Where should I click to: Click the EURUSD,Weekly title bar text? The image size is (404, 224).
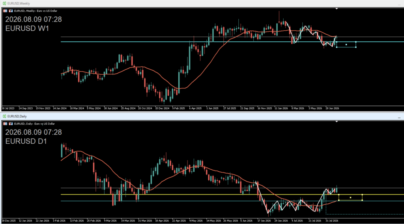19,3
